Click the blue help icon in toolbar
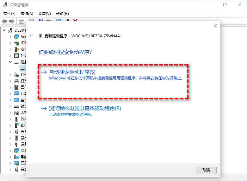 [x=41, y=20]
